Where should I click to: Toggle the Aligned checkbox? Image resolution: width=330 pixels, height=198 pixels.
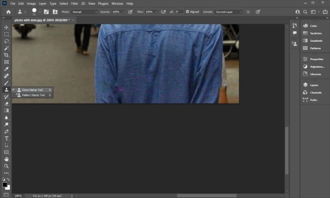click(x=187, y=12)
